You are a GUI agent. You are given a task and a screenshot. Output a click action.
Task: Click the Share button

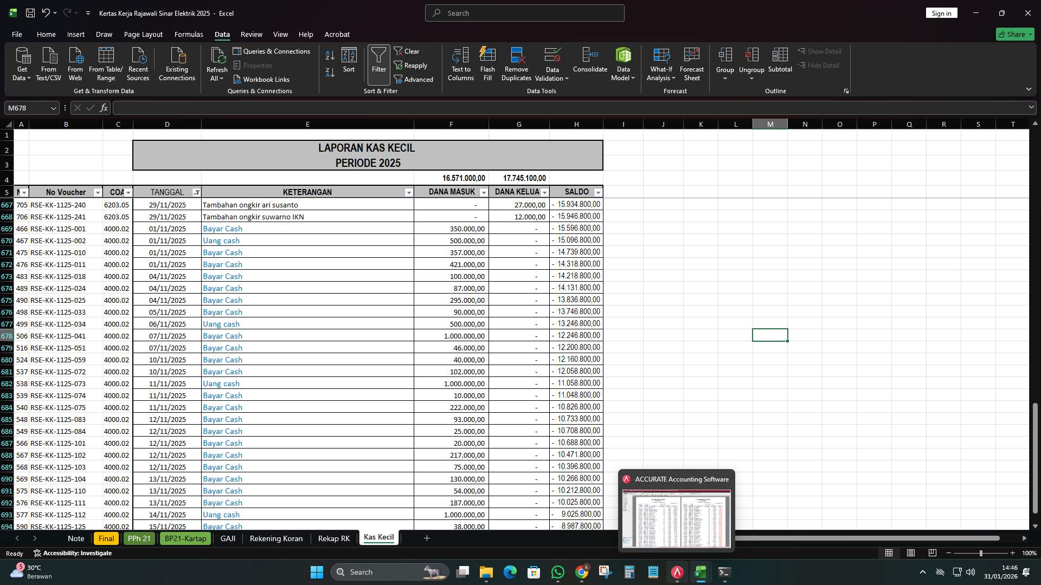[1014, 34]
